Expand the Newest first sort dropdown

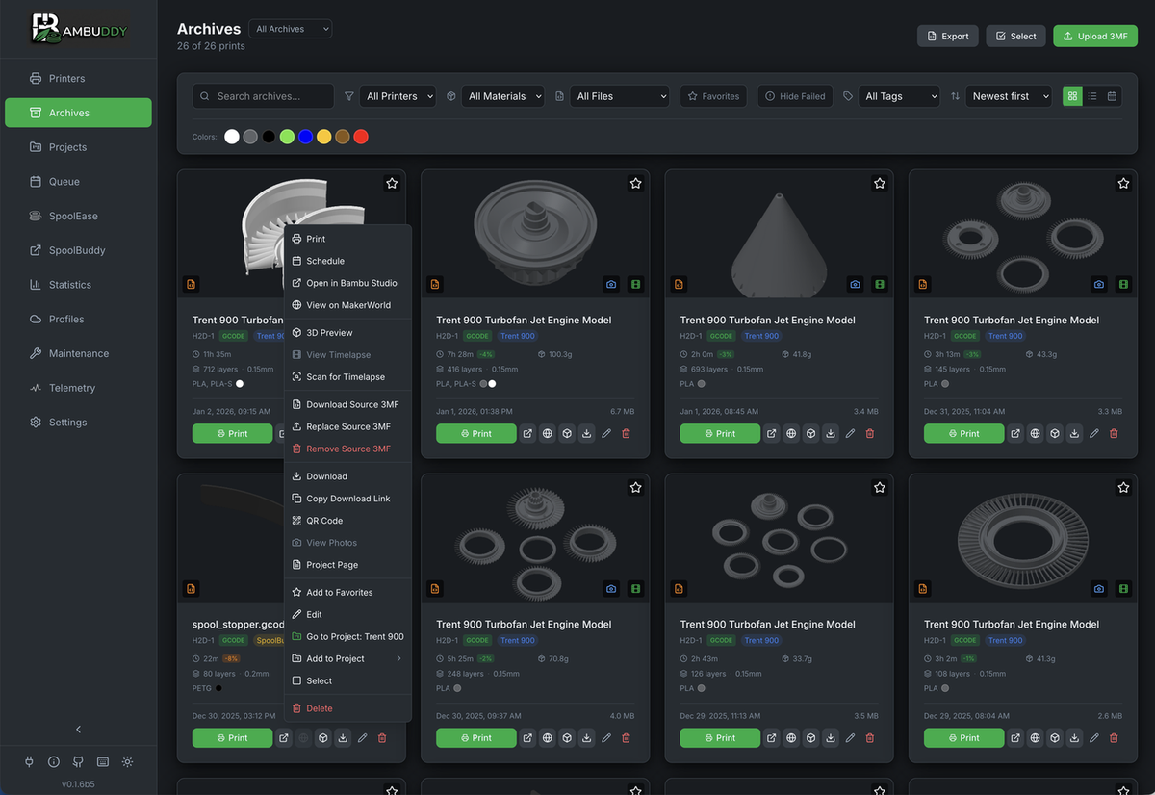(x=1008, y=96)
